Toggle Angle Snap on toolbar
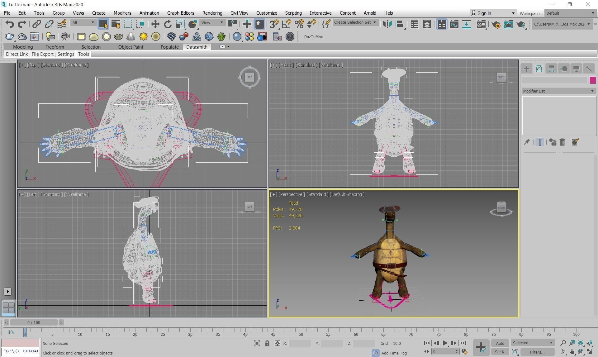The height and width of the screenshot is (357, 598). click(287, 24)
